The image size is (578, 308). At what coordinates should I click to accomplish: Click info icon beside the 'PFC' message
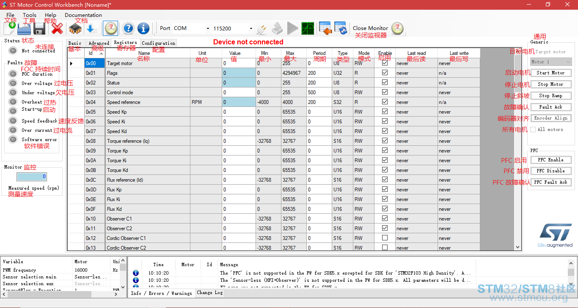[136, 273]
